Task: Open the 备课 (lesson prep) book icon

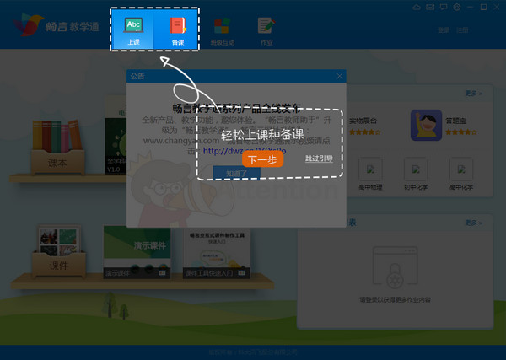Action: click(x=177, y=30)
